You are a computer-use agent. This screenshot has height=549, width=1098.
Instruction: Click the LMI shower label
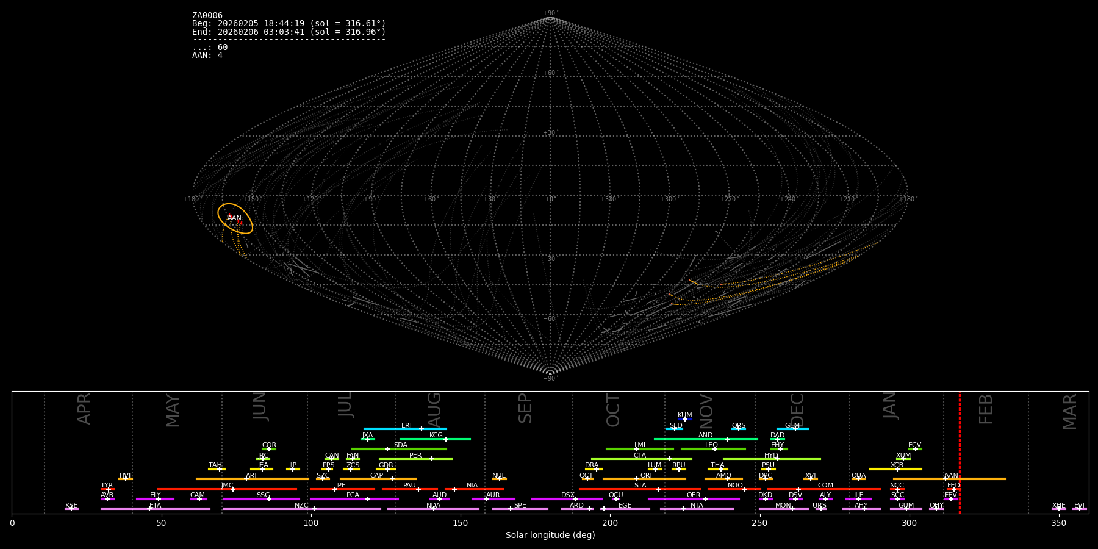tap(640, 445)
